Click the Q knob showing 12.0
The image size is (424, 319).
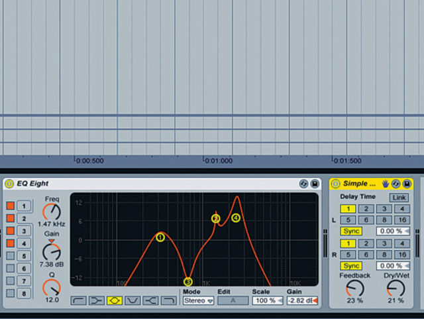pos(52,288)
